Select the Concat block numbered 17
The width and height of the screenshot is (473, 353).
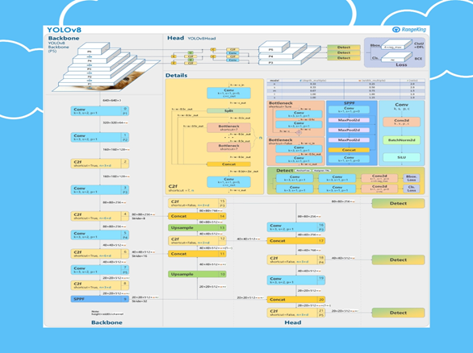(x=296, y=241)
